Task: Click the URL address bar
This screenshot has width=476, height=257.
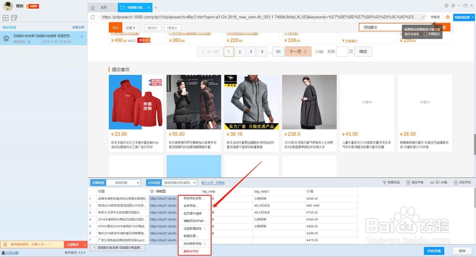Action: [x=259, y=17]
